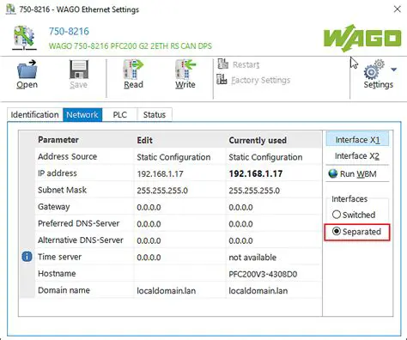407x340 pixels.
Task: Click the info icon beside Time server
Action: click(x=27, y=257)
